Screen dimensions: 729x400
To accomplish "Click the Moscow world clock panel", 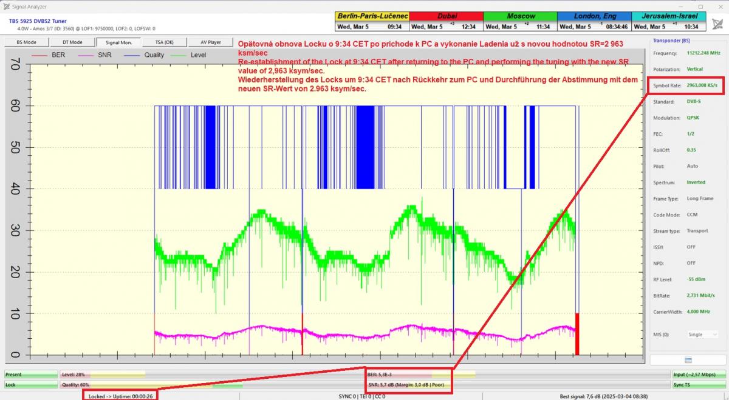I will tap(520, 21).
